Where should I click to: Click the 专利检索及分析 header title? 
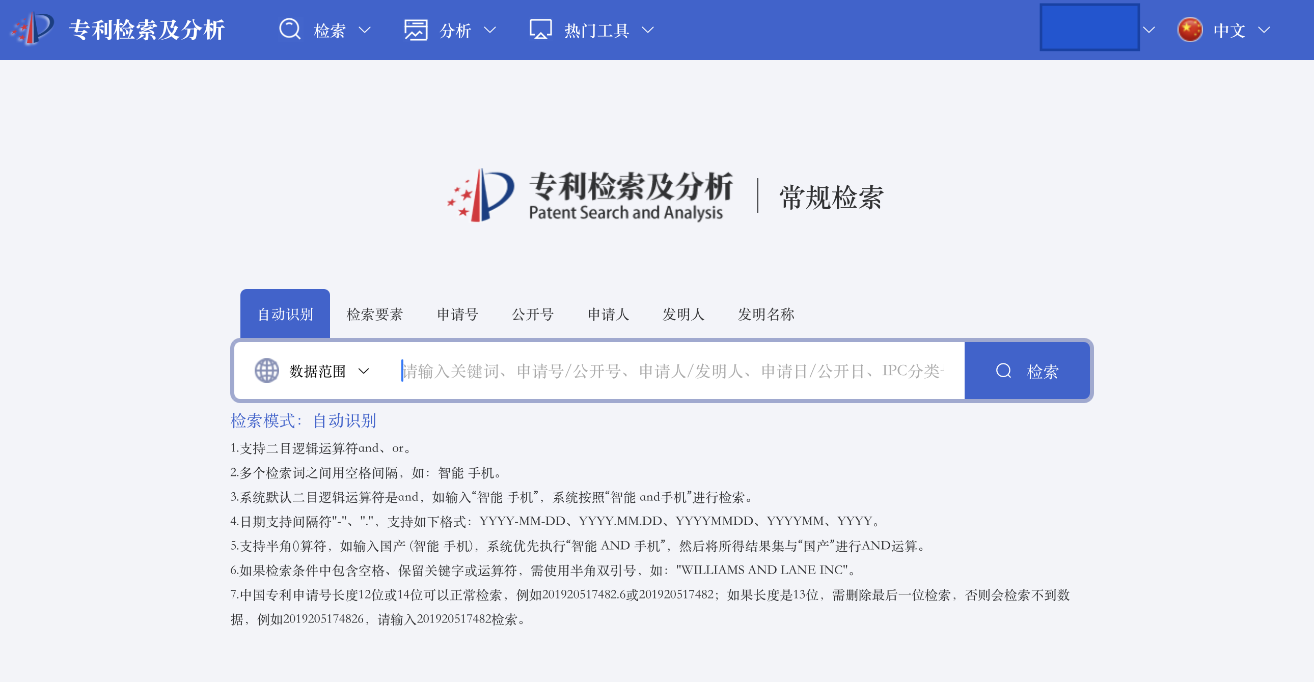[147, 30]
